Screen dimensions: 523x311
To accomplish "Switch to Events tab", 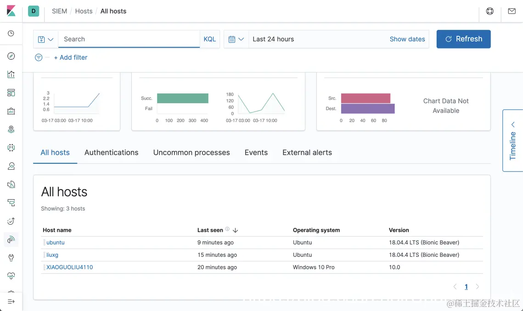I will (256, 152).
